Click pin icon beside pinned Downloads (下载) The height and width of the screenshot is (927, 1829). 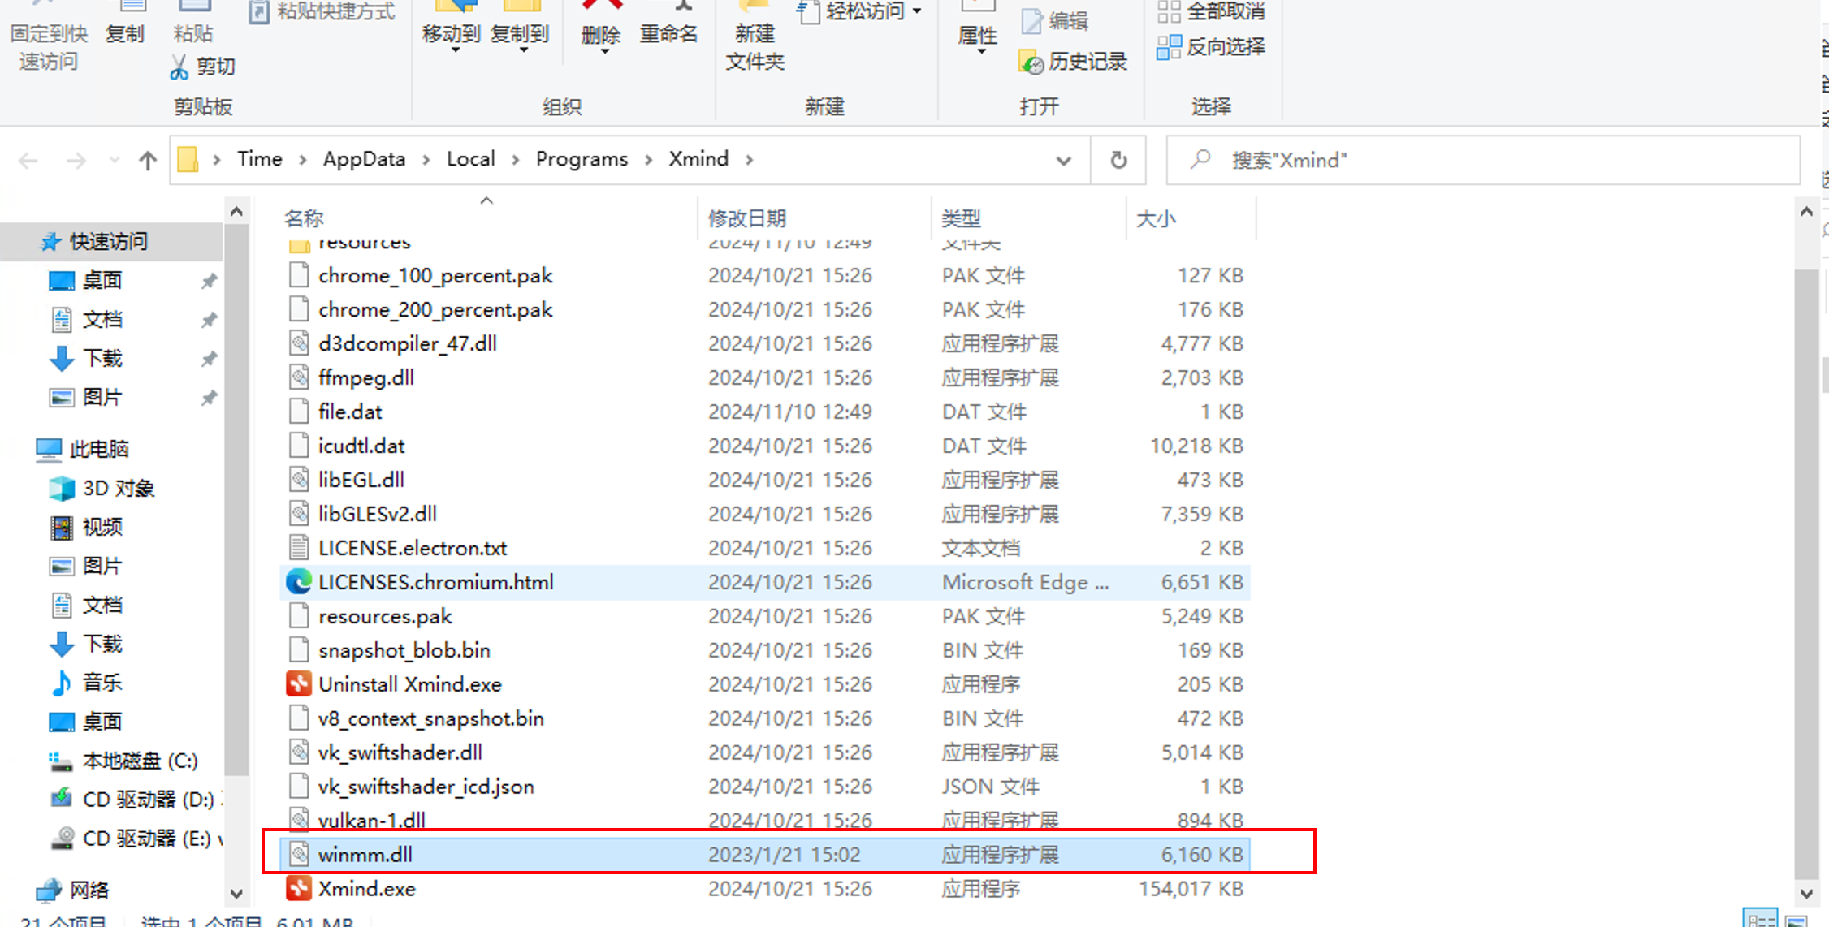tap(209, 359)
